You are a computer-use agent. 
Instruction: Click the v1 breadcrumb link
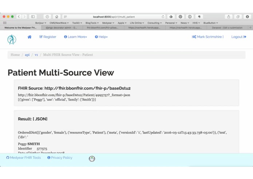[x=36, y=55]
